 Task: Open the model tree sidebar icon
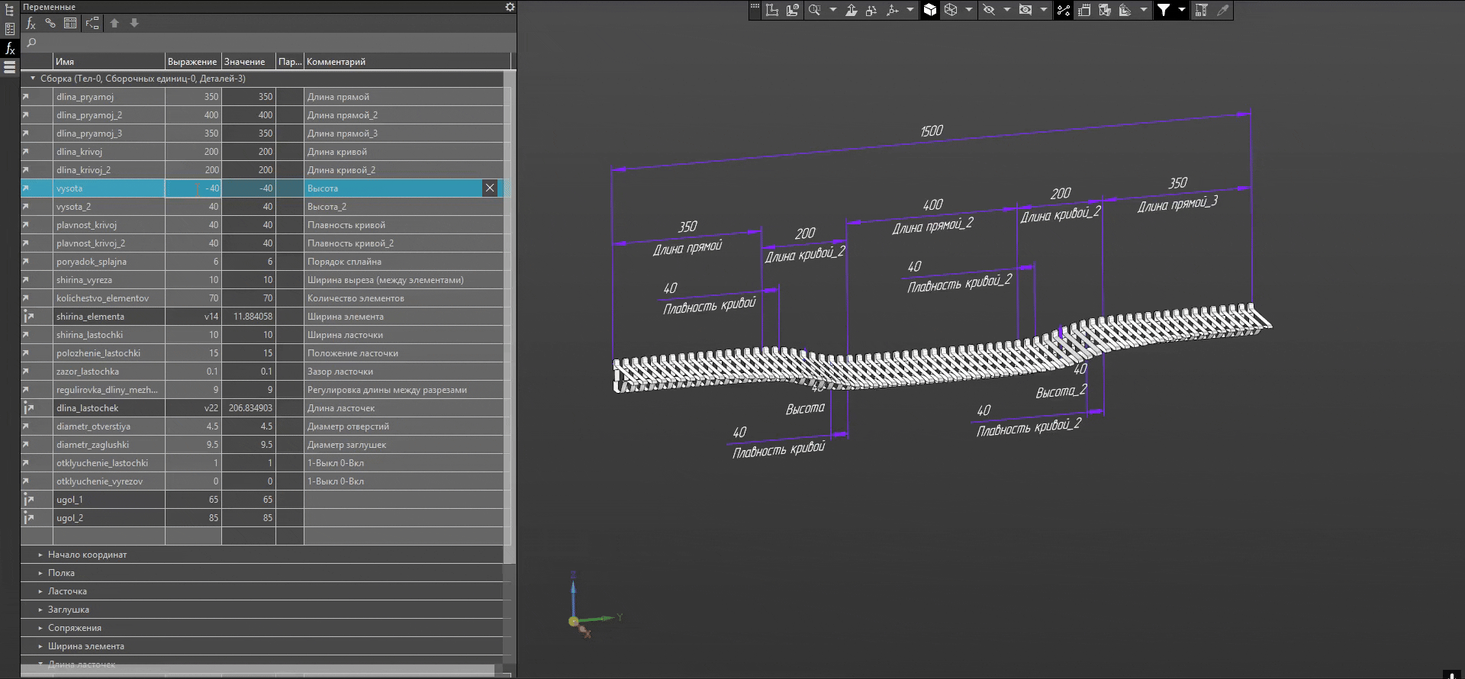[10, 11]
